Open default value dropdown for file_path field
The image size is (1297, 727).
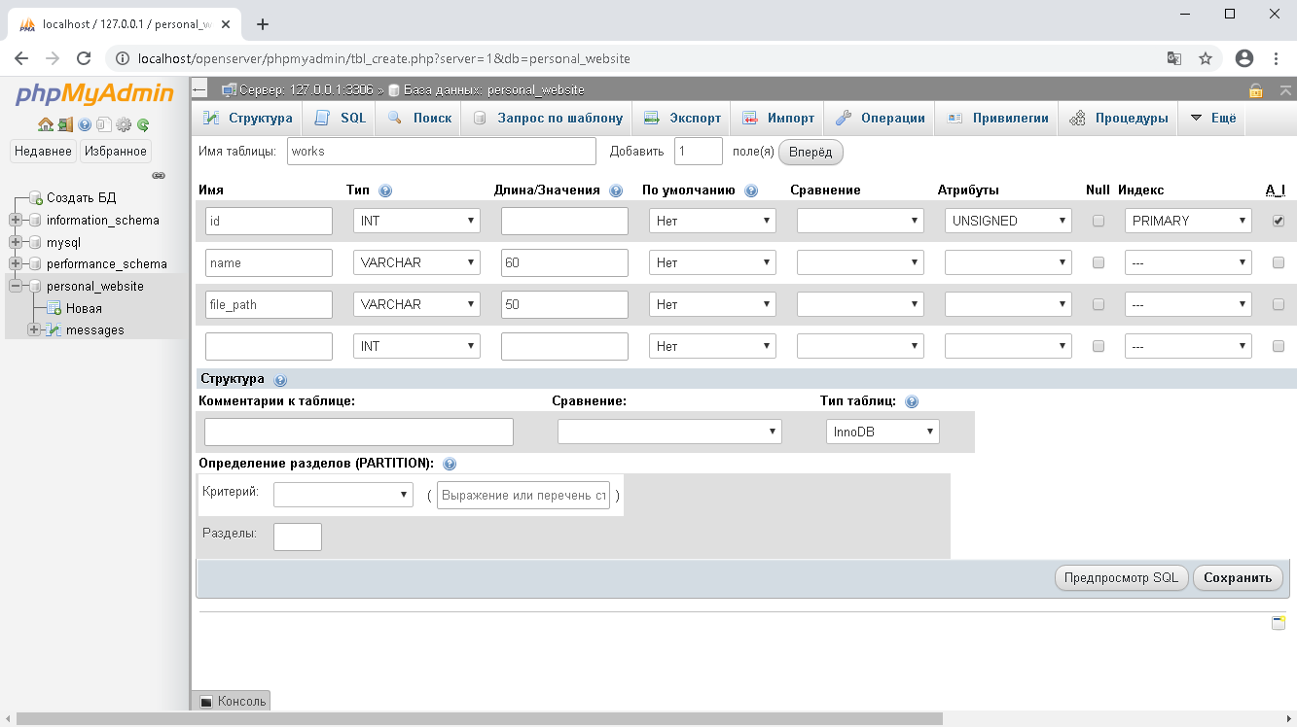[x=712, y=304]
